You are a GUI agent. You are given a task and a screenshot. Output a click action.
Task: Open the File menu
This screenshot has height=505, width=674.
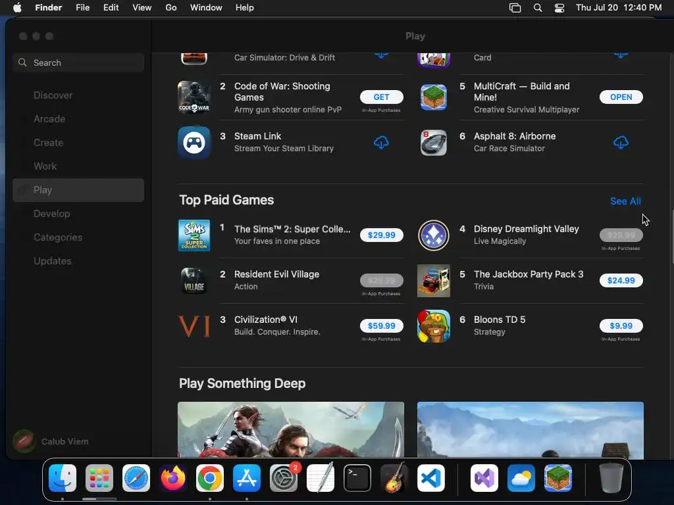(82, 8)
